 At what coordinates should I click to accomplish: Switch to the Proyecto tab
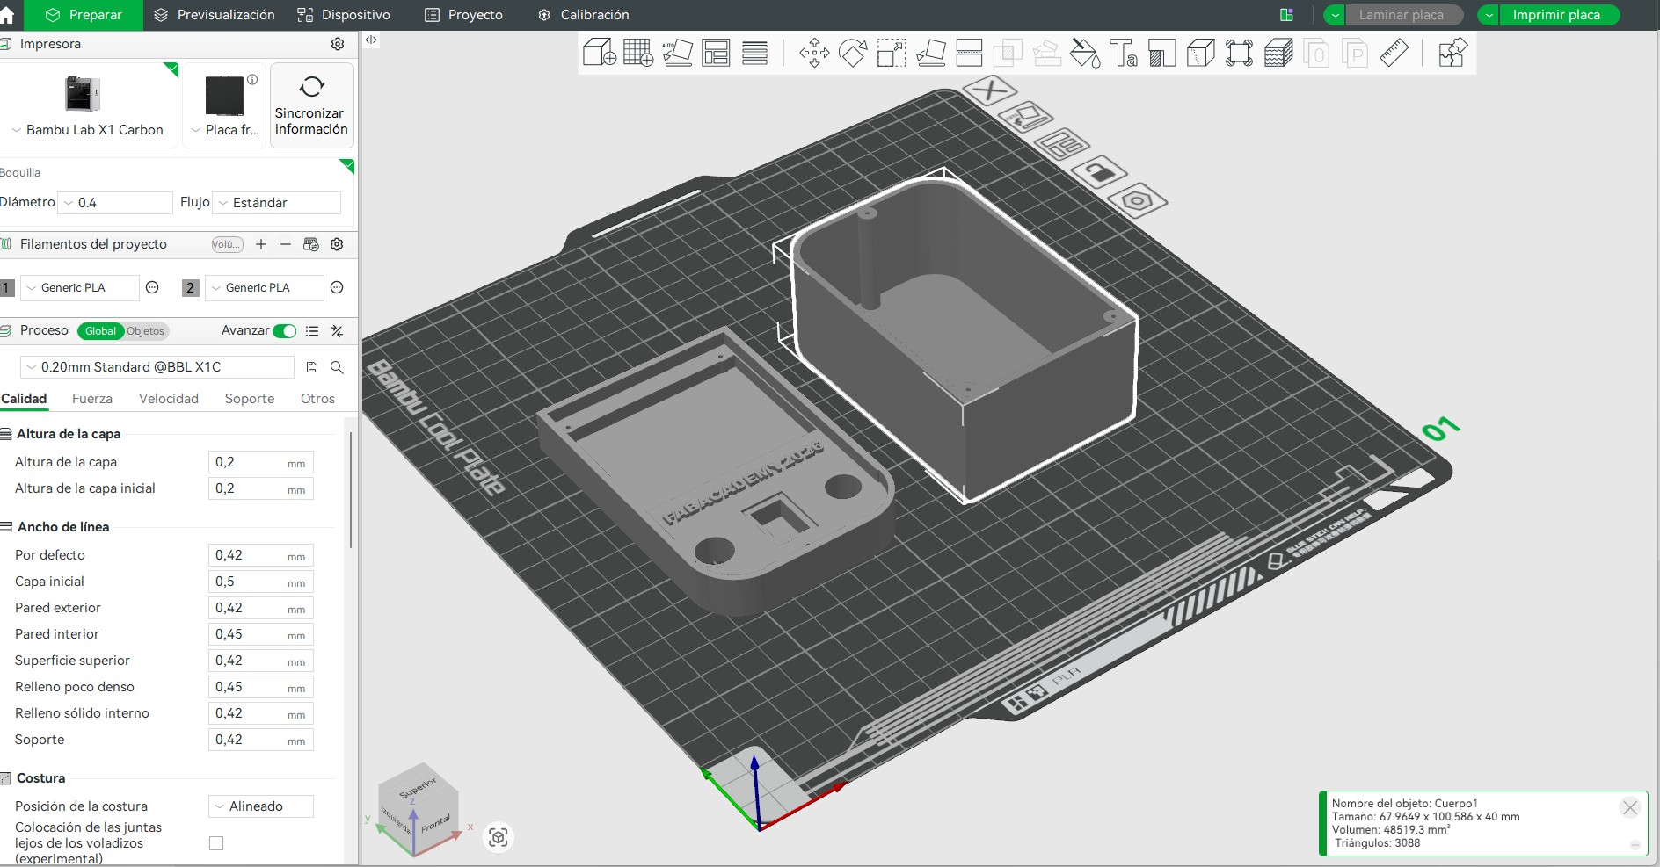[463, 15]
